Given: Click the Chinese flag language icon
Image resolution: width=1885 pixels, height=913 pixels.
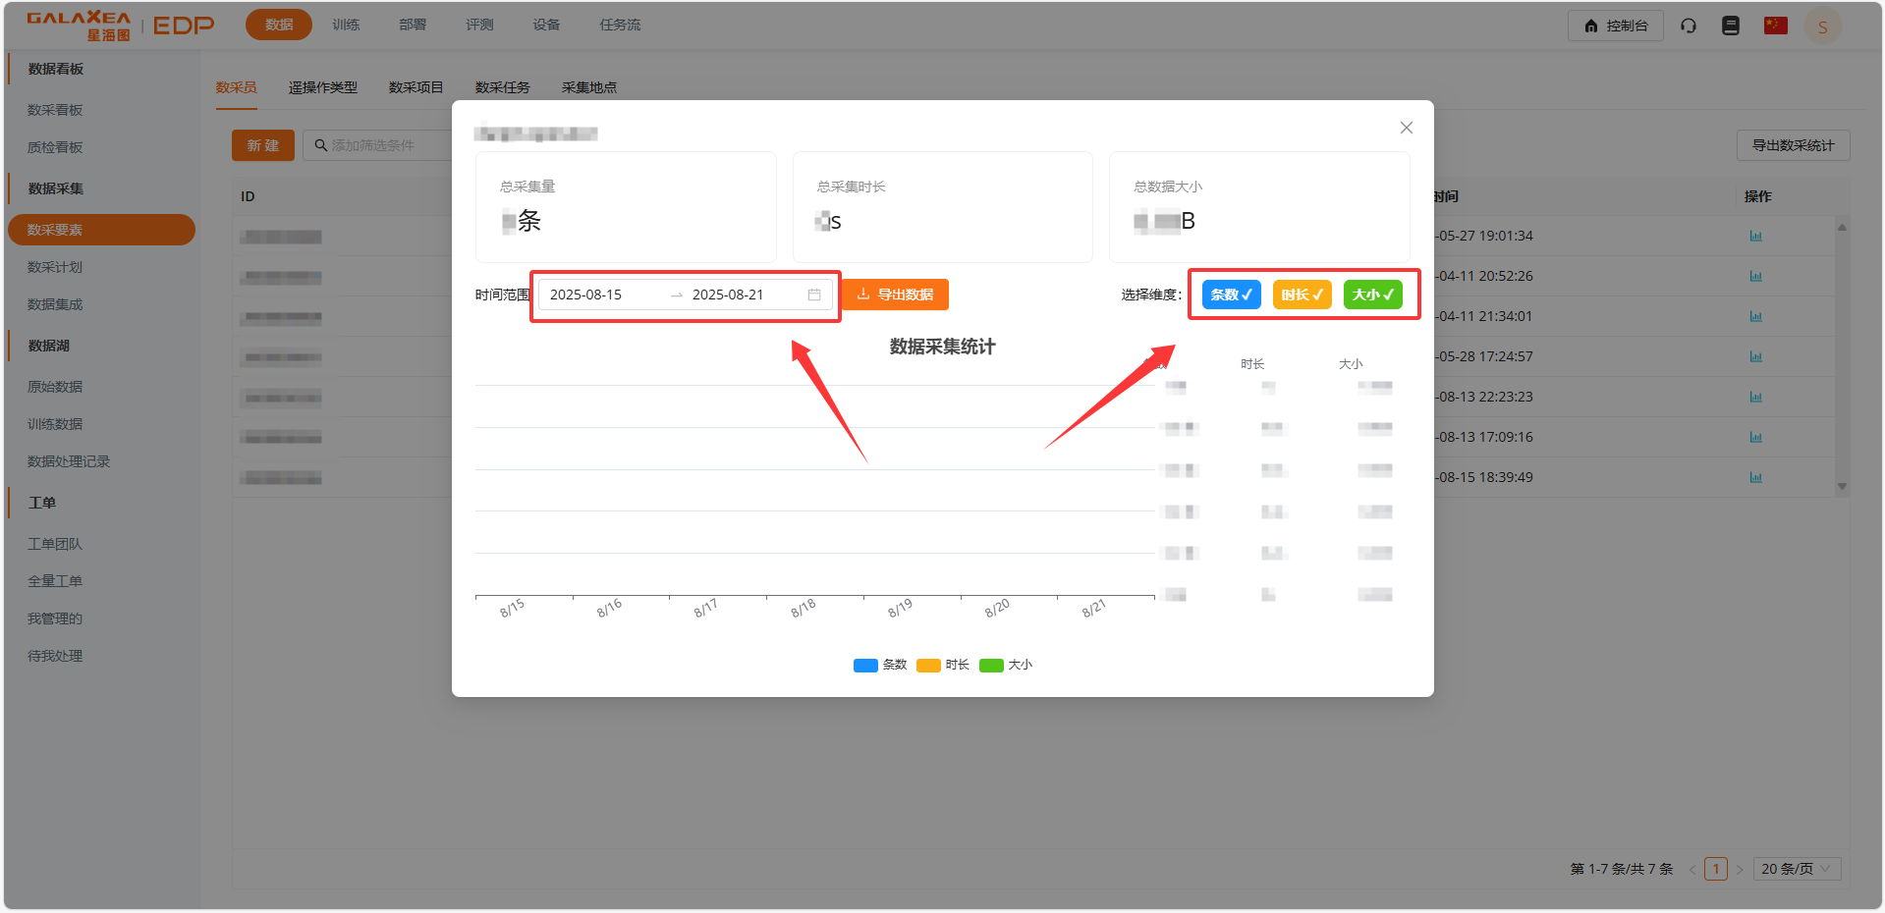Looking at the screenshot, I should (1775, 25).
